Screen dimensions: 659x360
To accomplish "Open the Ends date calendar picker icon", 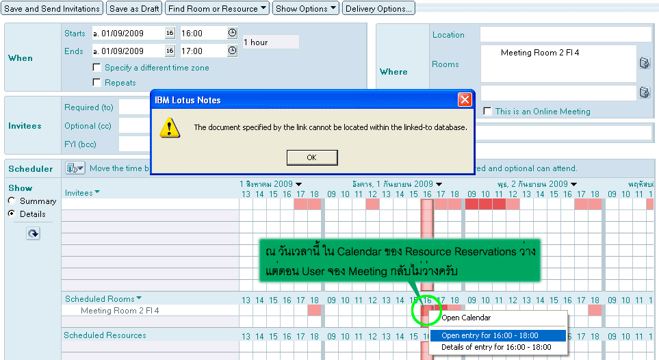I will coord(170,51).
